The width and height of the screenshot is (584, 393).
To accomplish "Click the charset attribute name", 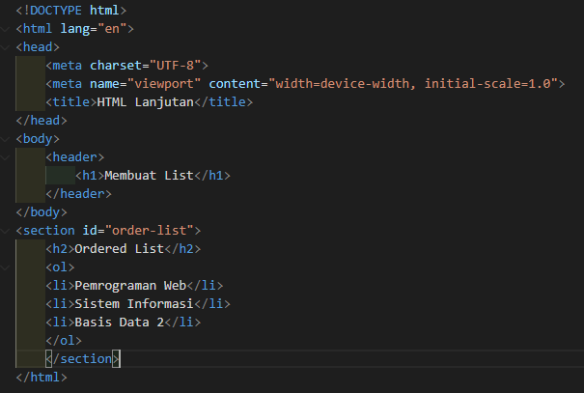I will click(x=116, y=66).
